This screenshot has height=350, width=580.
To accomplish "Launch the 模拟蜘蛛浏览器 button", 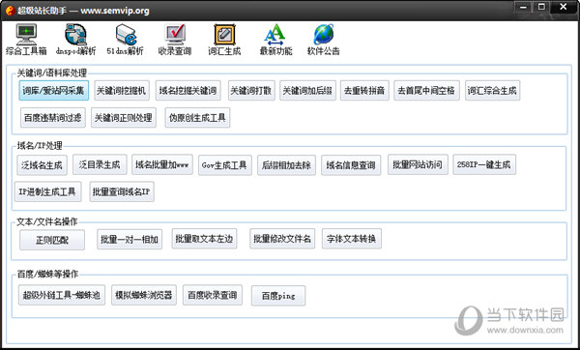I will pos(144,295).
